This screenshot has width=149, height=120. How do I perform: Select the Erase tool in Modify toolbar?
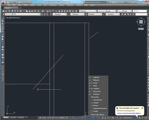pyautogui.click(x=3, y=18)
